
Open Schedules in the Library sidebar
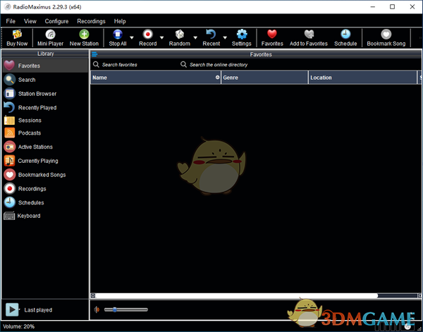point(45,202)
